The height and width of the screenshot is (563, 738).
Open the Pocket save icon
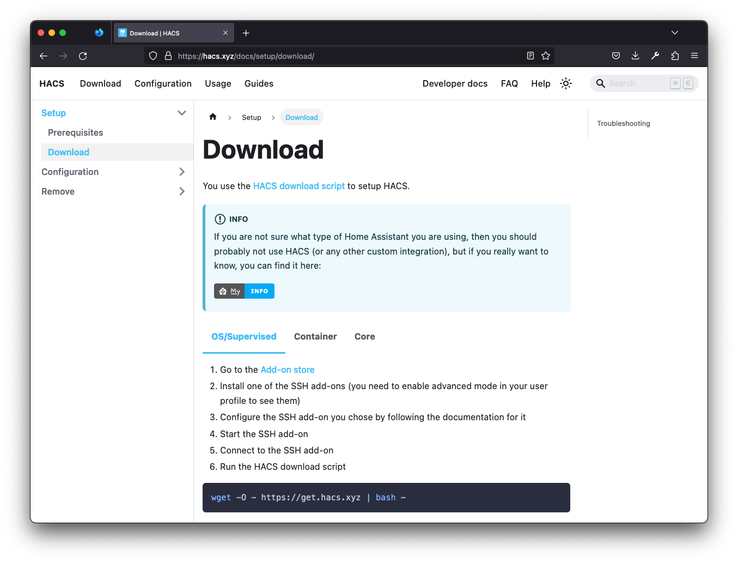616,56
